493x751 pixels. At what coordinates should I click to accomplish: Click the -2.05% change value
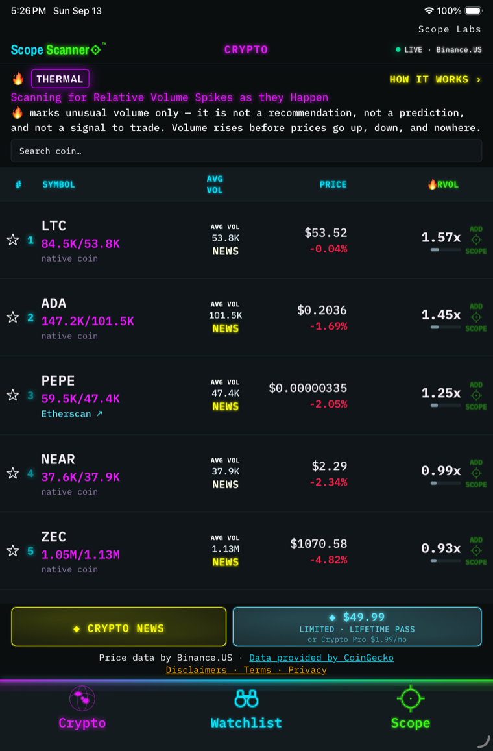pyautogui.click(x=328, y=404)
